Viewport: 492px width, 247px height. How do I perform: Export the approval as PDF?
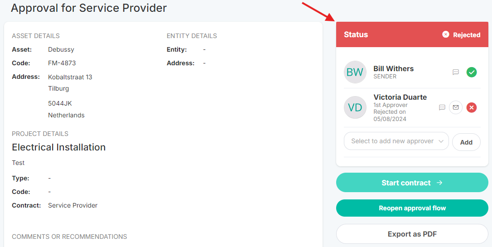click(x=412, y=234)
